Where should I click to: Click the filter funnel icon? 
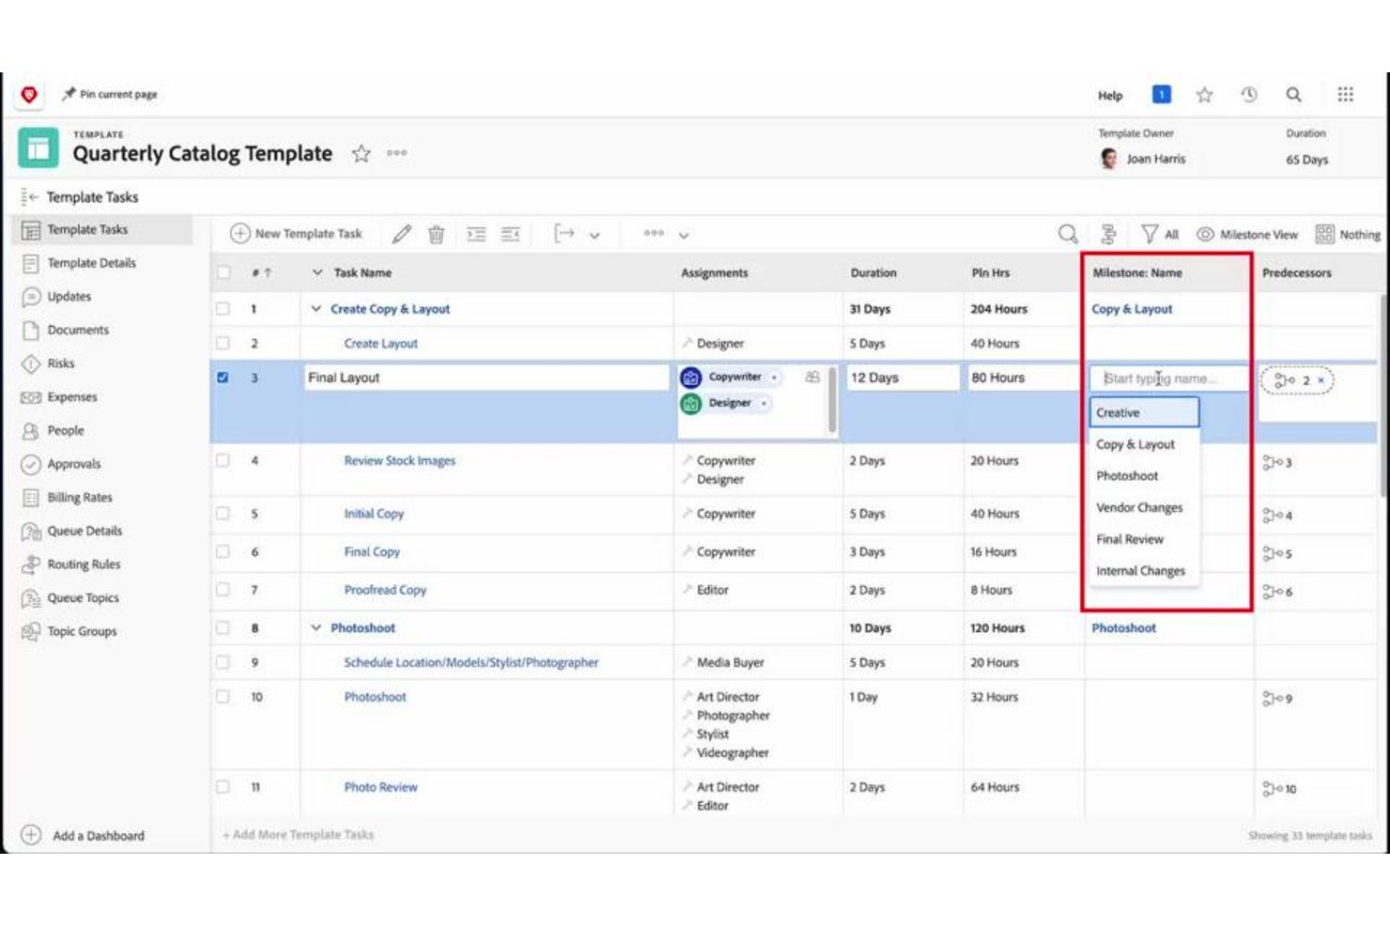[1149, 234]
